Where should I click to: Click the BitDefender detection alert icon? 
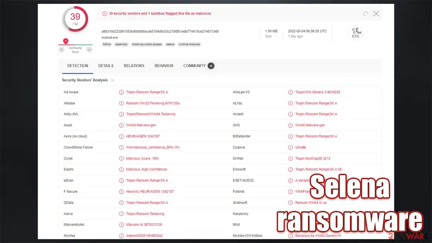pos(290,136)
